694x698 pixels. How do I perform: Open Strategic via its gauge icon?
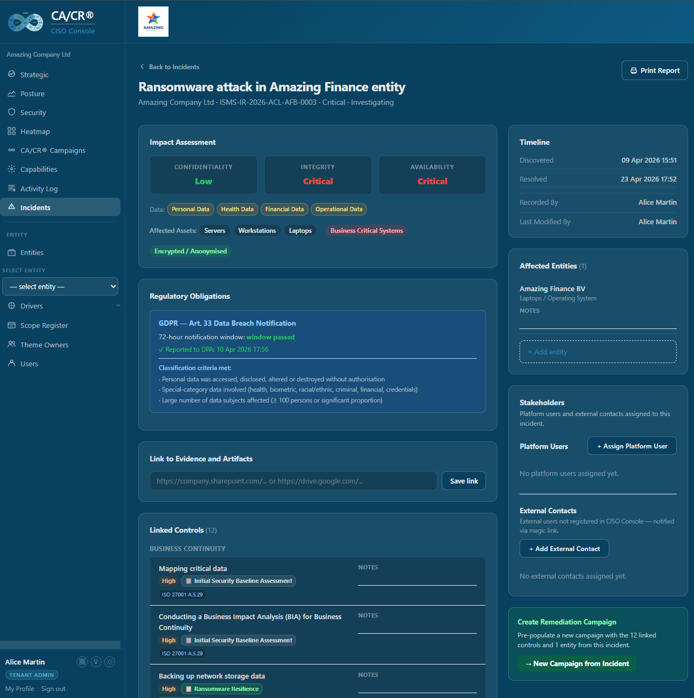pos(11,75)
